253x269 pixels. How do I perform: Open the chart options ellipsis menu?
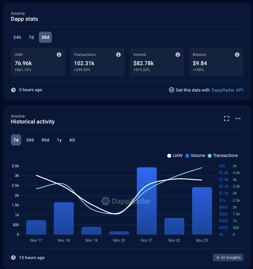click(238, 119)
